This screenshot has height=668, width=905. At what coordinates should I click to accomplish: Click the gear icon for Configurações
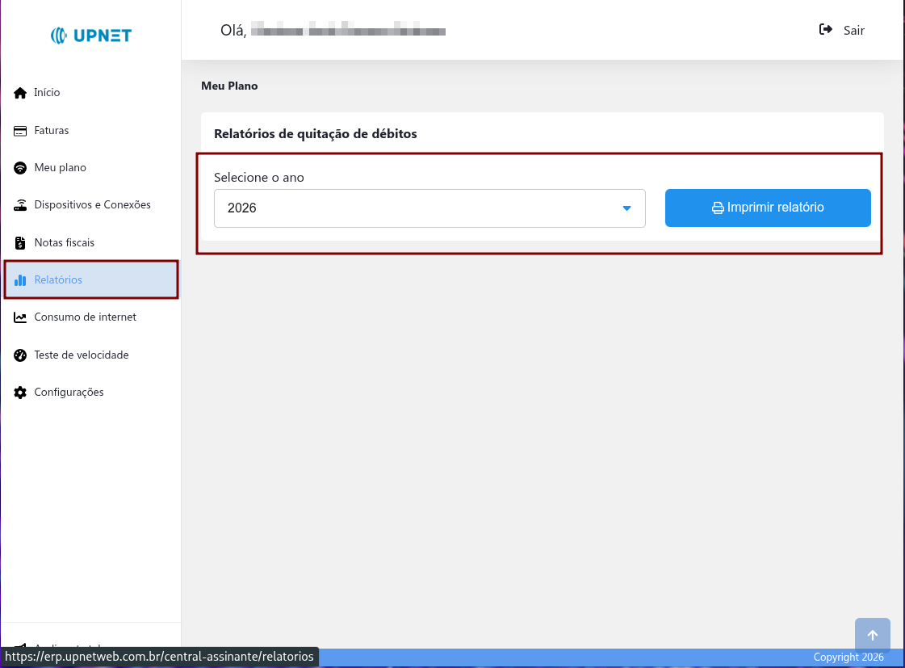coord(20,393)
